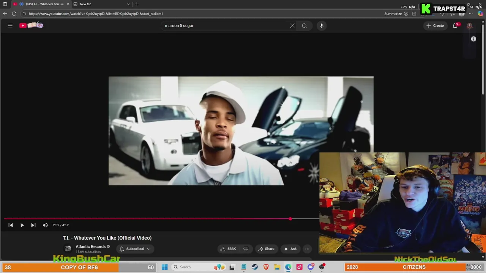Open Brave browser from taskbar

266,267
